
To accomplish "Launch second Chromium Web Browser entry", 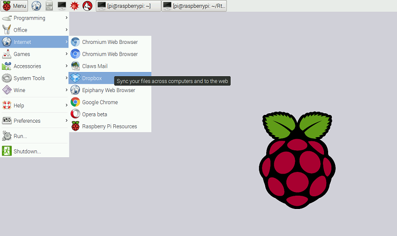I will coord(110,54).
